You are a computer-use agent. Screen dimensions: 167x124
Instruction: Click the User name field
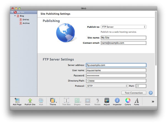point(116,70)
